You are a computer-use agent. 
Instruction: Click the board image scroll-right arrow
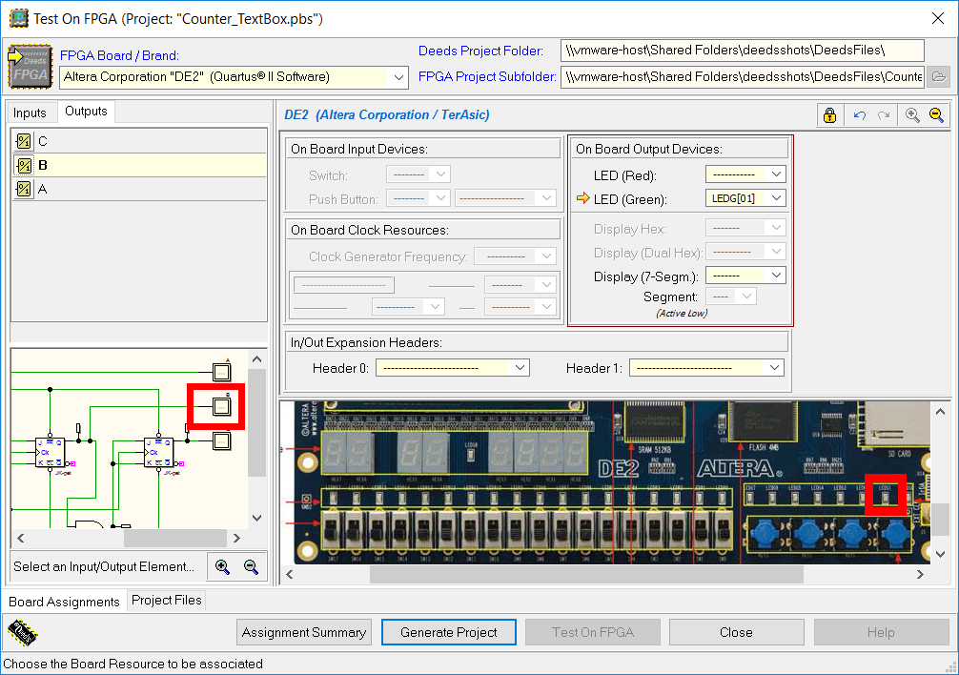[x=920, y=574]
